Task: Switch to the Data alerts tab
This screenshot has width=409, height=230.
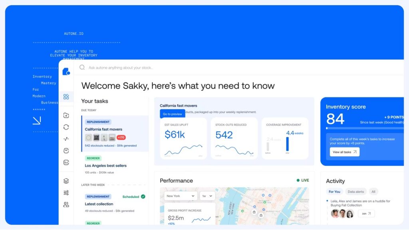Action: 355,192
